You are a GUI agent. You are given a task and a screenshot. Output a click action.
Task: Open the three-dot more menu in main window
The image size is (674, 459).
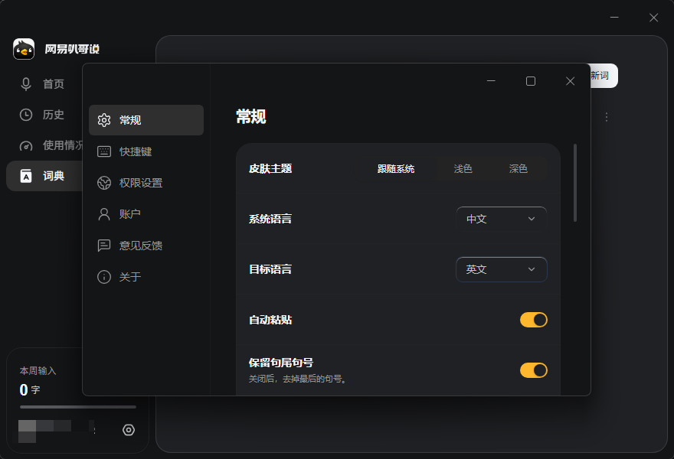tap(607, 117)
